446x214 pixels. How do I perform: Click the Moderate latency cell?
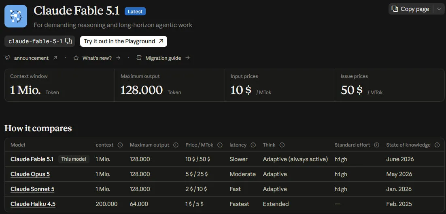(242, 174)
